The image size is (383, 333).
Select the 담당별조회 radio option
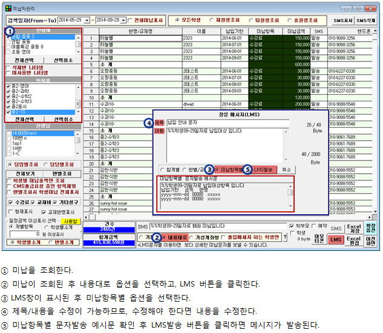(45, 165)
